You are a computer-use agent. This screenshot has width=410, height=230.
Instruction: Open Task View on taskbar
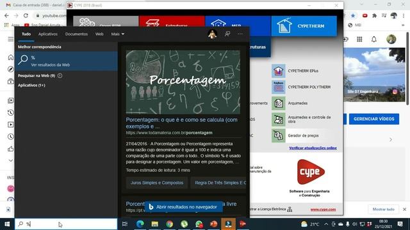[125, 224]
